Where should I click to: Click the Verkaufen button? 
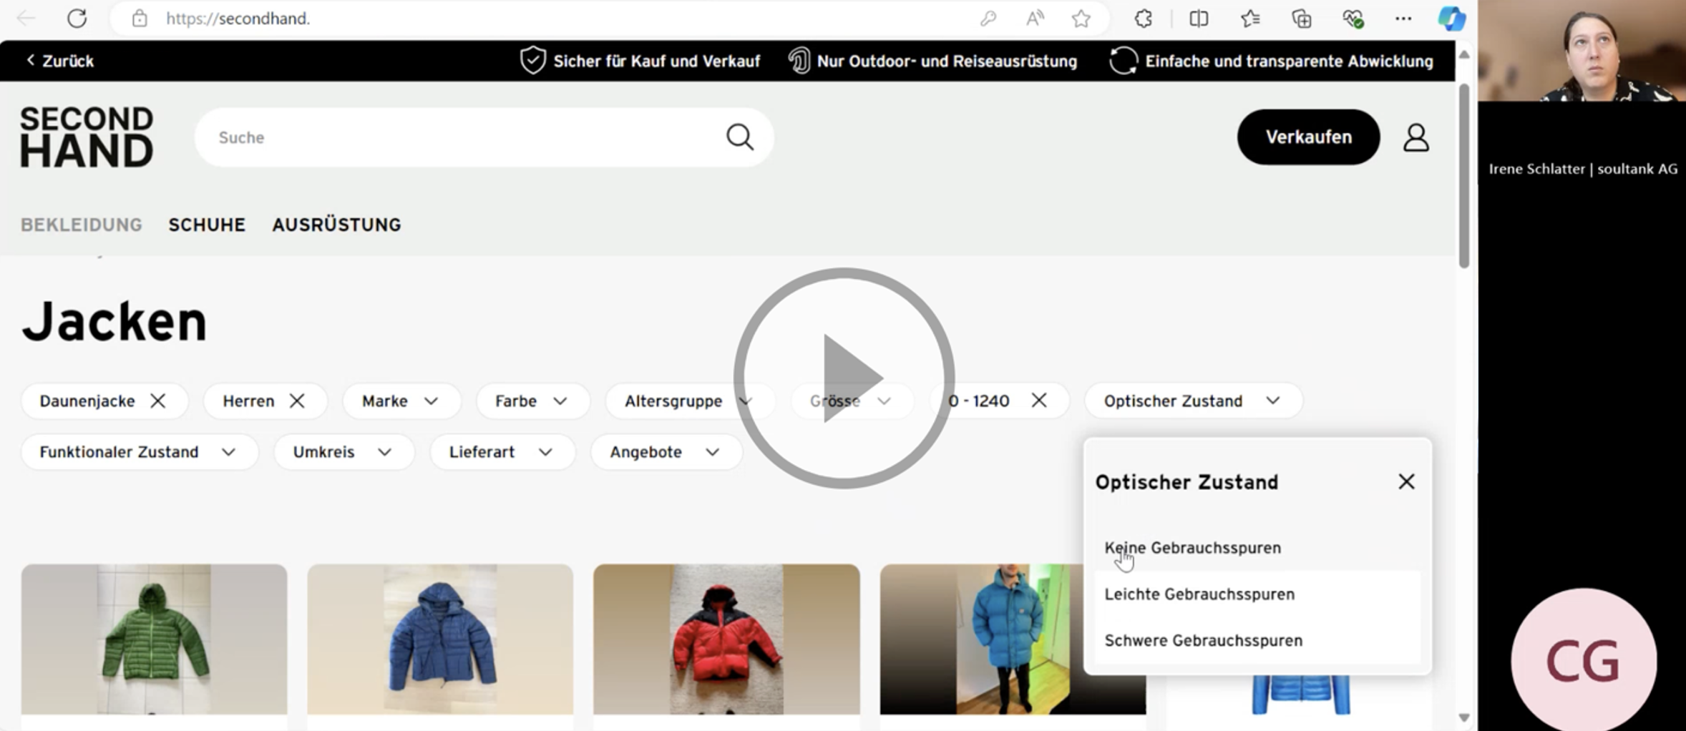coord(1308,137)
